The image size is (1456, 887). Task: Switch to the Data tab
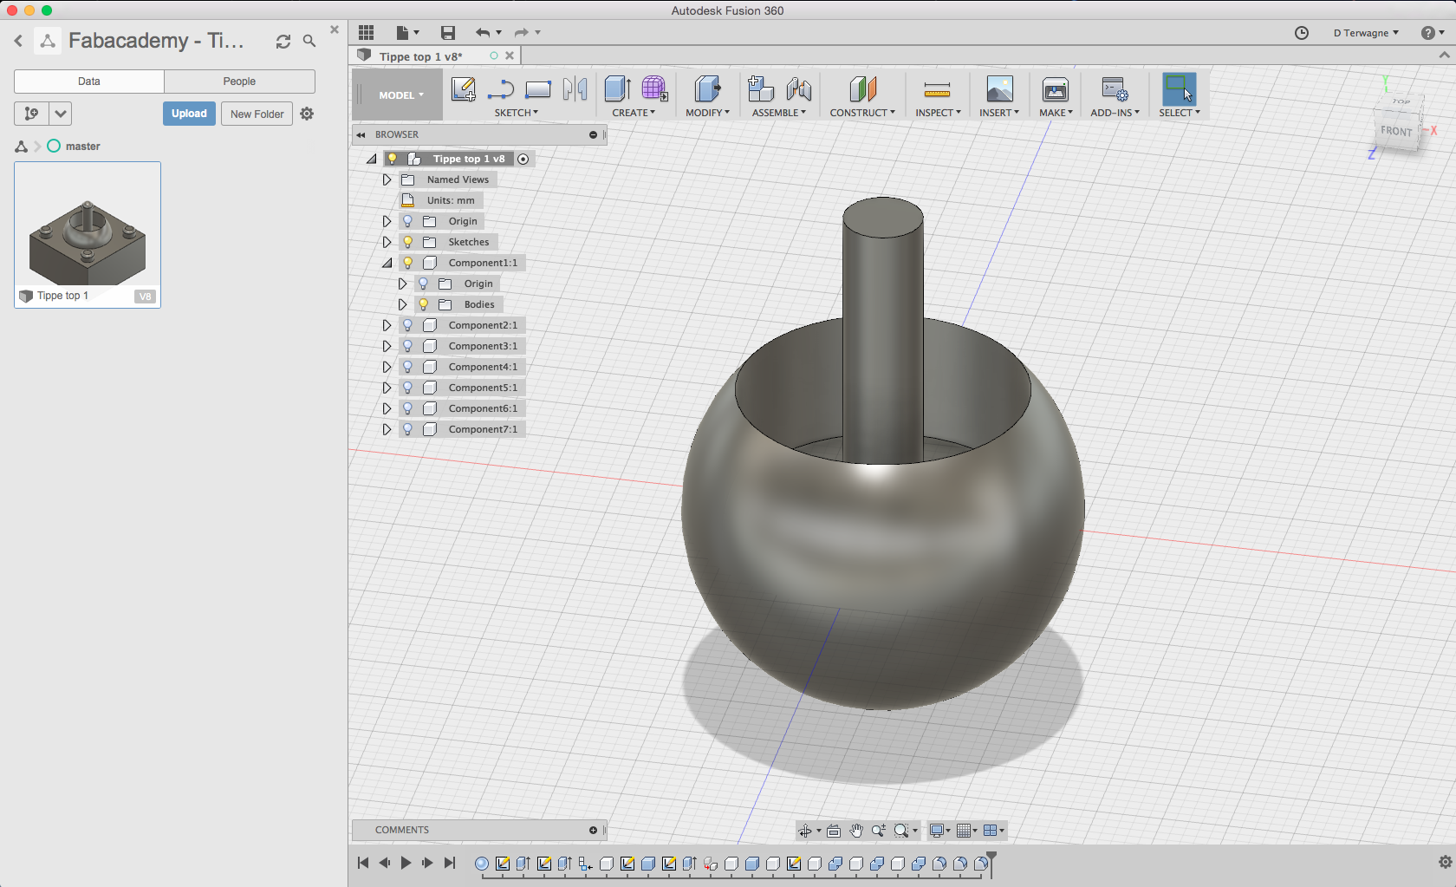(89, 82)
